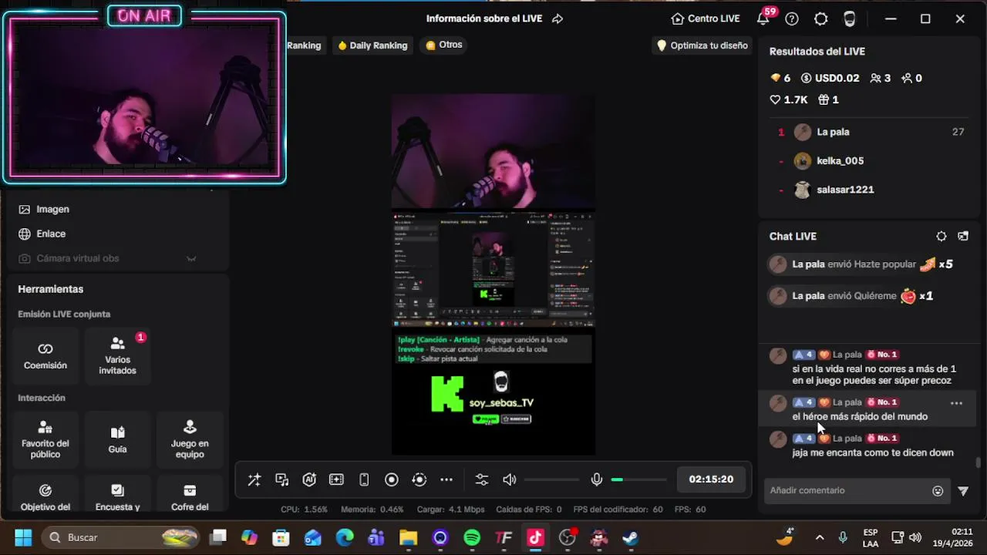
Task: Open Steam from the taskbar
Action: tap(631, 537)
